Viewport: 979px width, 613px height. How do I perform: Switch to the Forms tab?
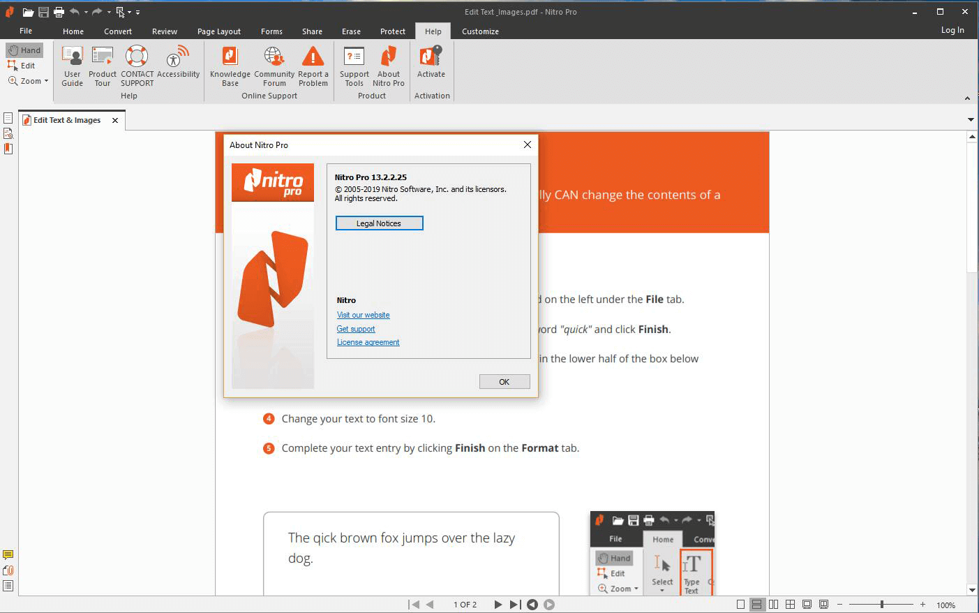271,31
